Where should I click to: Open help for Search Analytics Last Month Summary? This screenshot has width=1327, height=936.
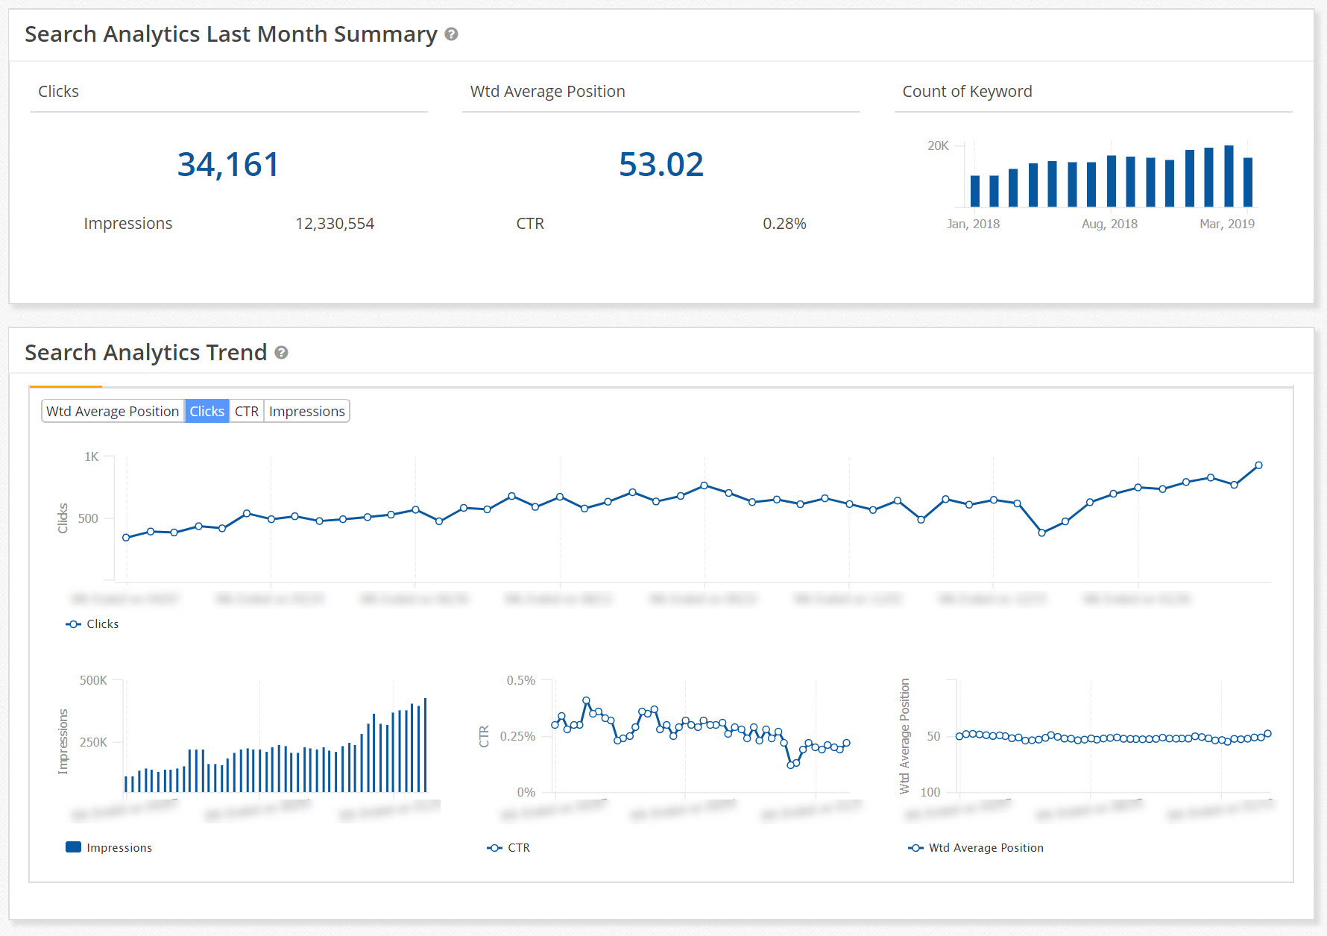(x=451, y=34)
